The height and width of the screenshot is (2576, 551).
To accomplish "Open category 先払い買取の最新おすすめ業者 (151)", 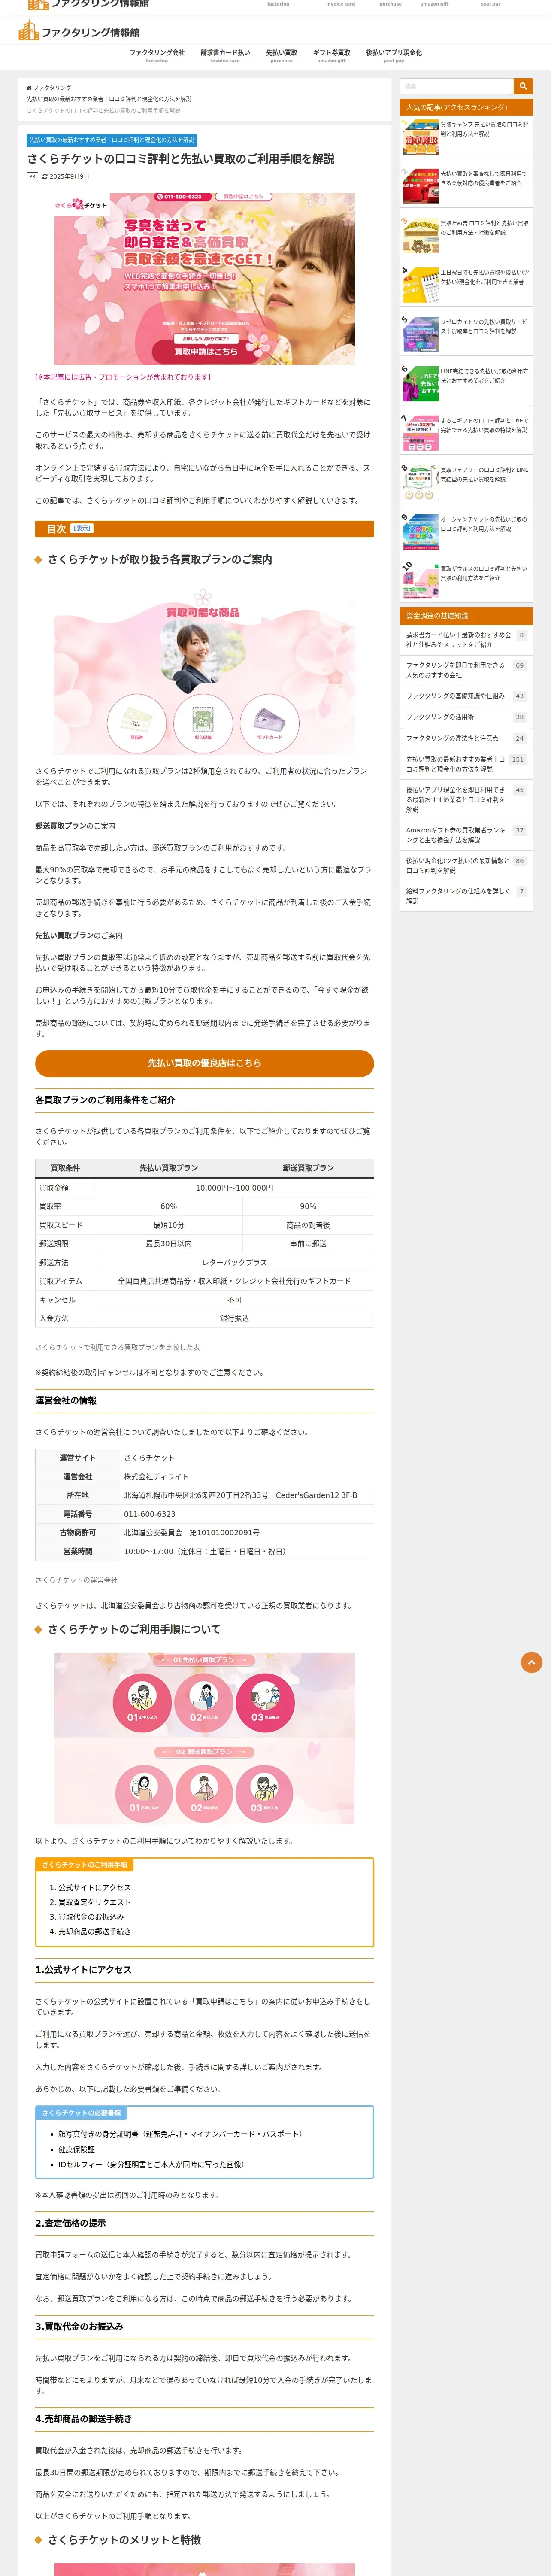I will coord(466,764).
